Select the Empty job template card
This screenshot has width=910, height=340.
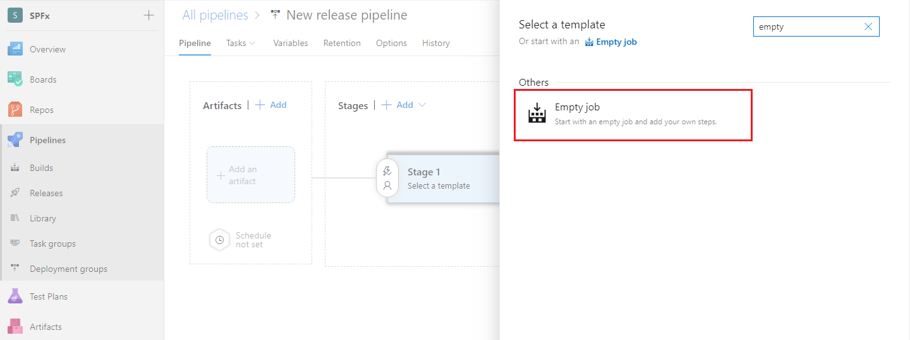point(633,115)
